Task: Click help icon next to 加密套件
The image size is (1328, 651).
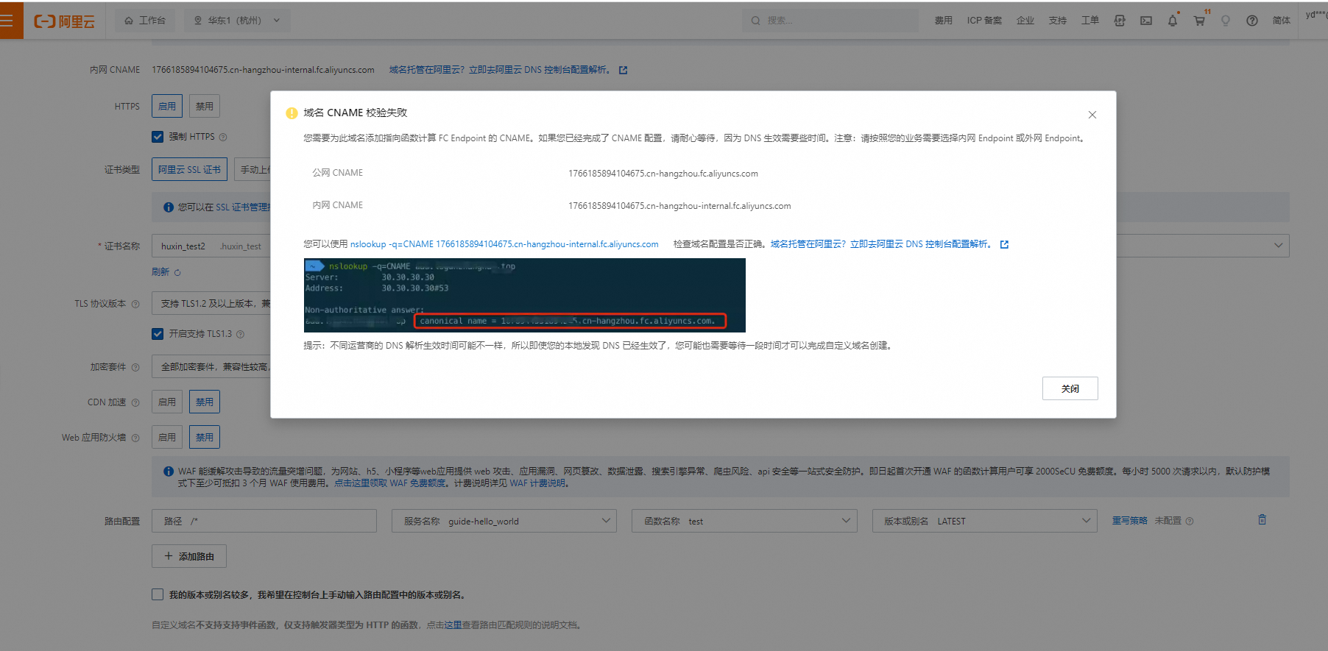Action: pyautogui.click(x=135, y=367)
